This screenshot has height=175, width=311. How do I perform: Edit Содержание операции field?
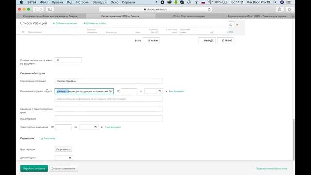click(x=109, y=81)
